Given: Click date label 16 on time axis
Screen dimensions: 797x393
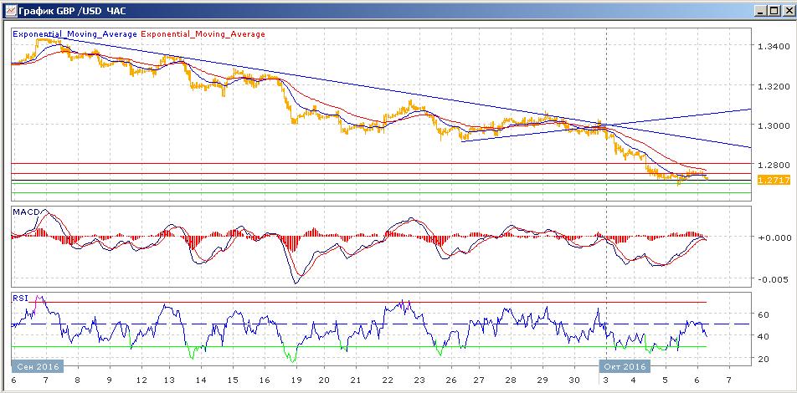Looking at the screenshot, I should pos(263,380).
